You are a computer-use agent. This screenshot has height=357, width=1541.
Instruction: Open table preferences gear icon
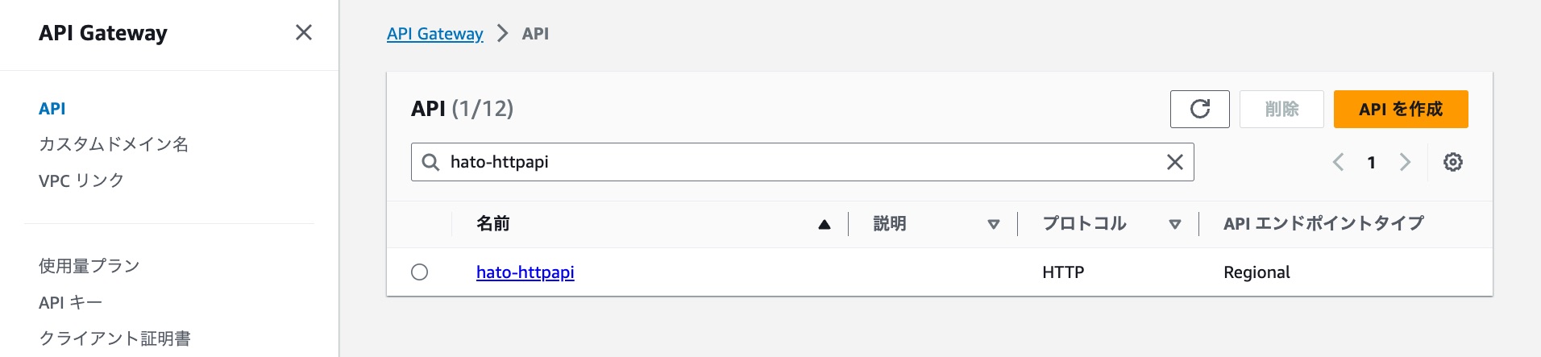click(1452, 162)
